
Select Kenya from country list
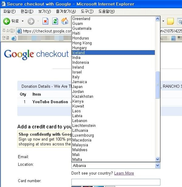tap(113, 101)
